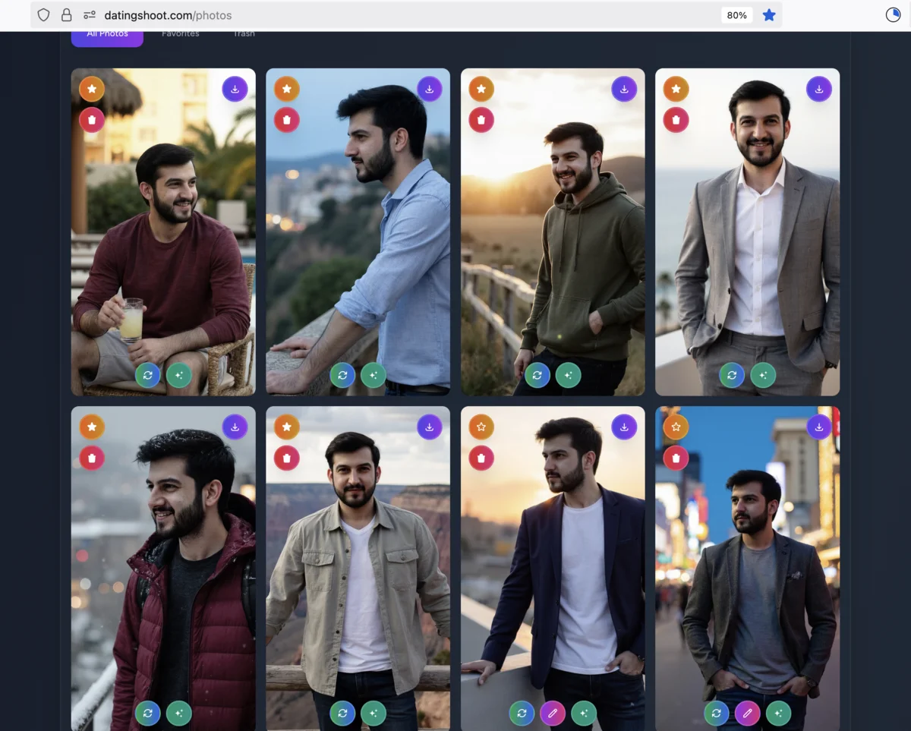Apply sparkle enhance to beige jacket photo
Screen dimensions: 911x731
pos(374,713)
